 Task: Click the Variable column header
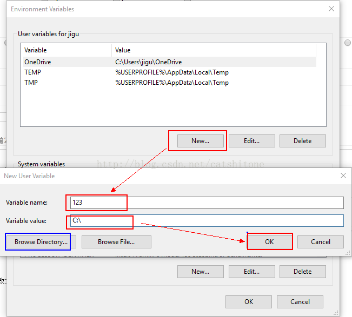pos(66,50)
